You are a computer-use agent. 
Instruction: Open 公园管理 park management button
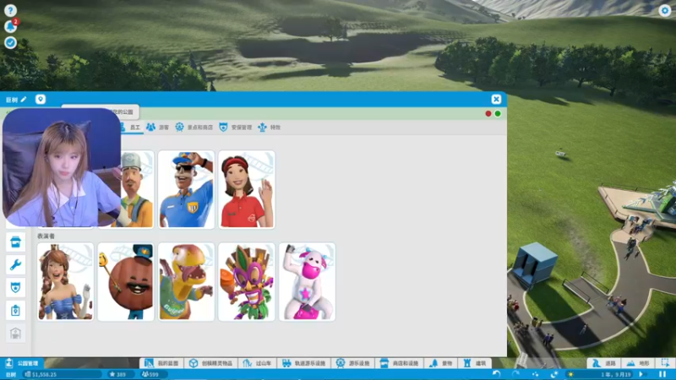click(x=23, y=363)
